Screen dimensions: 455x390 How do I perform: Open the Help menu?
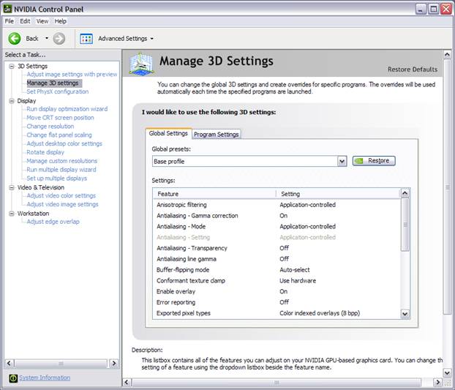(x=61, y=21)
